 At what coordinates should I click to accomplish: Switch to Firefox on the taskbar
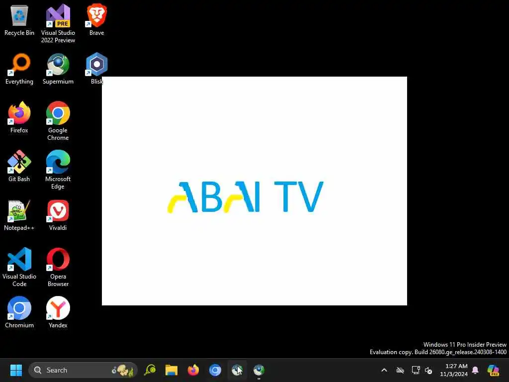[x=193, y=370]
